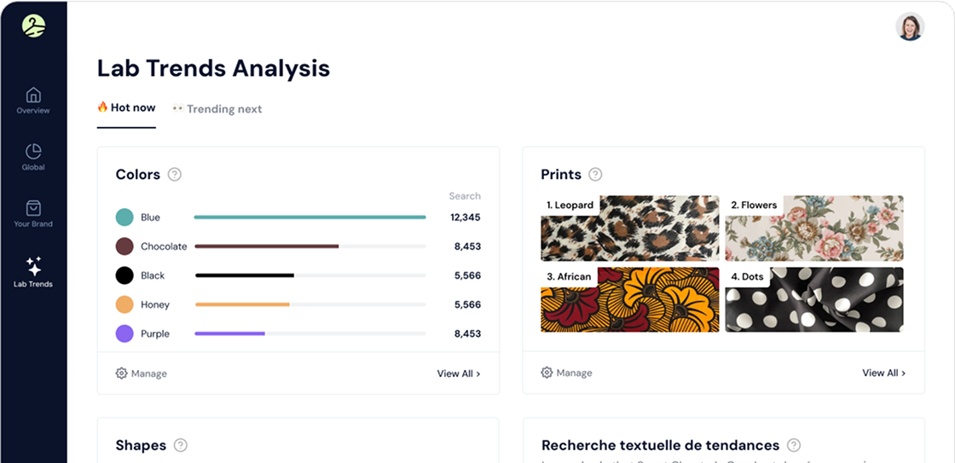Click the '3. African' label
The width and height of the screenshot is (955, 463).
tap(569, 276)
